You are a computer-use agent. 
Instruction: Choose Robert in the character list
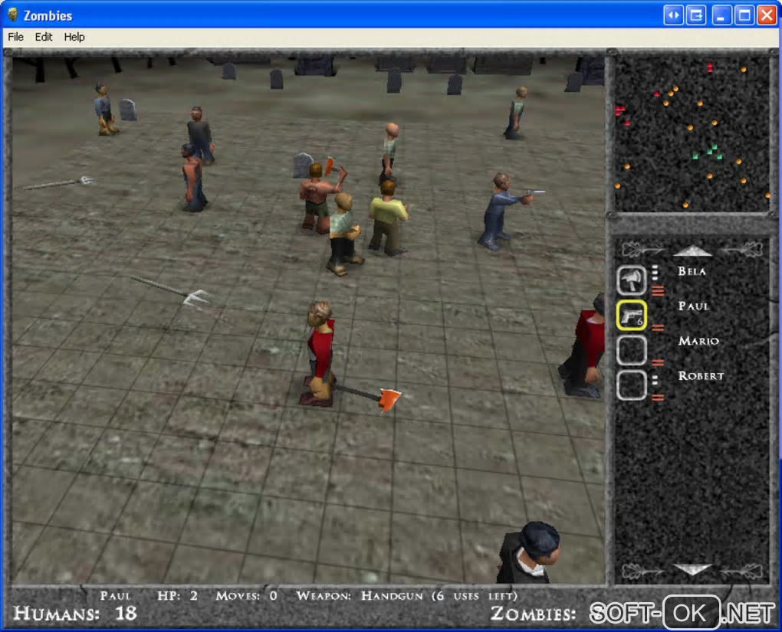click(x=701, y=376)
